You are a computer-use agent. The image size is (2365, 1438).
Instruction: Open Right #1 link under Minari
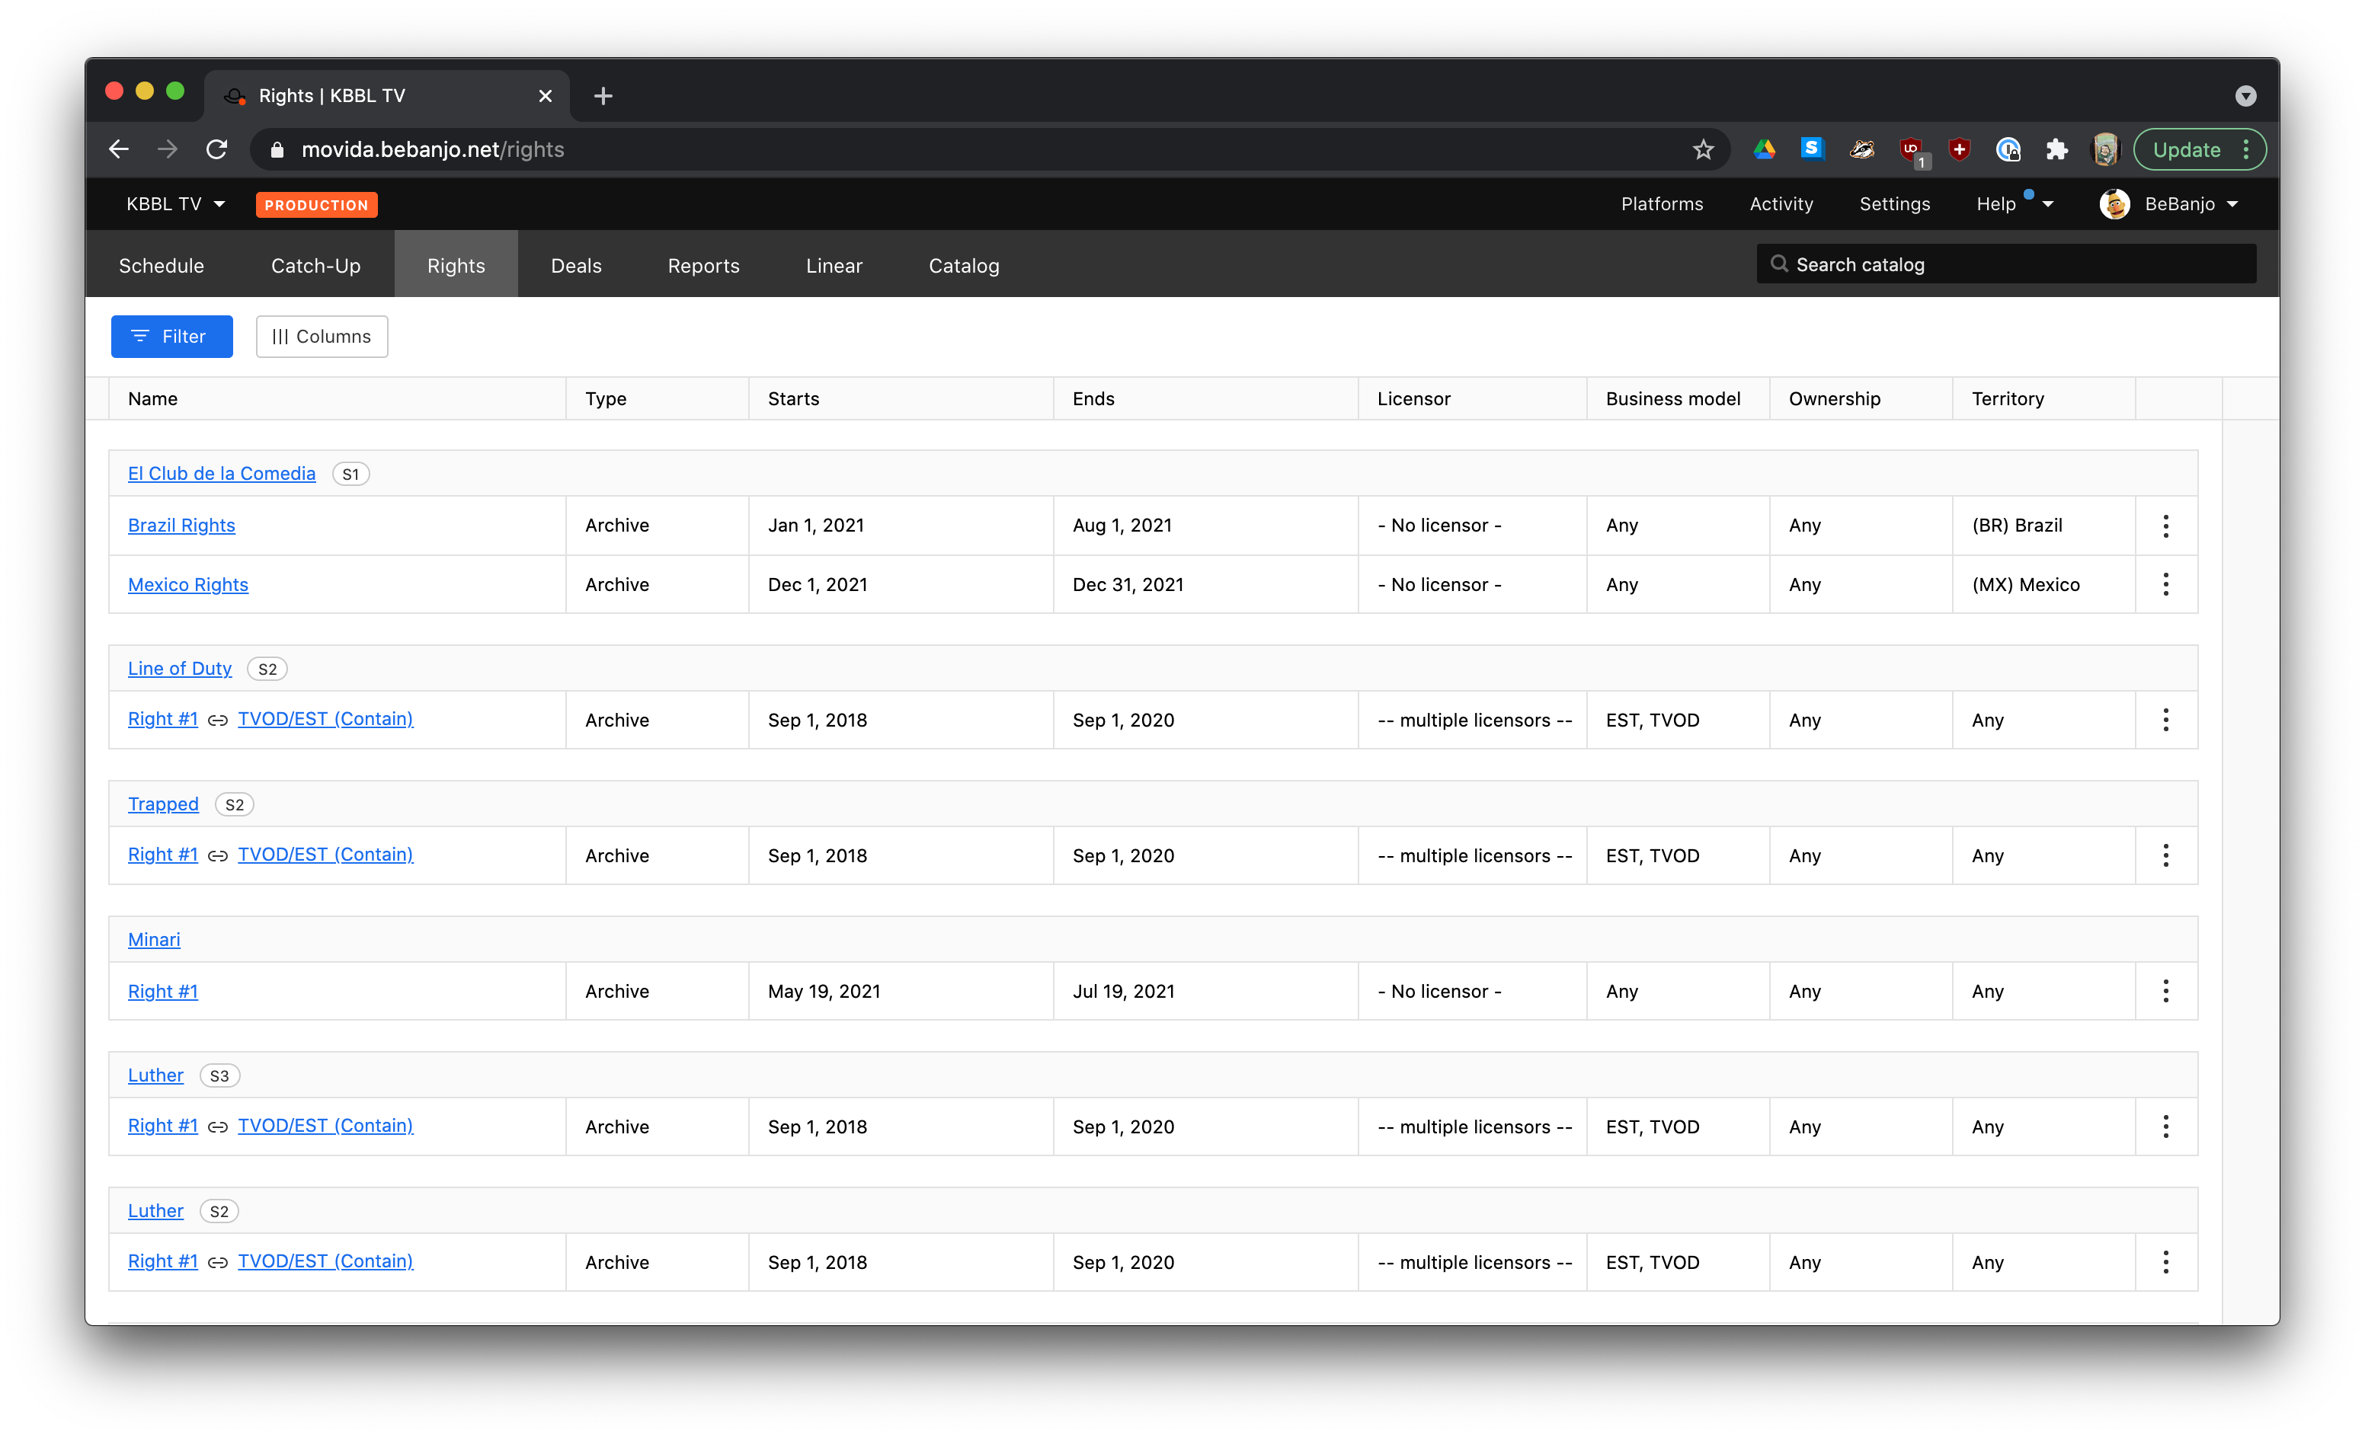point(162,992)
